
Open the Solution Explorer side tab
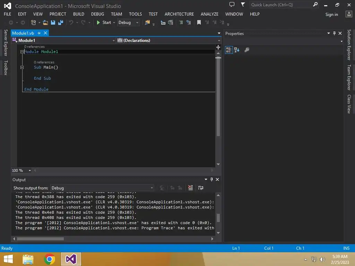[x=349, y=45]
